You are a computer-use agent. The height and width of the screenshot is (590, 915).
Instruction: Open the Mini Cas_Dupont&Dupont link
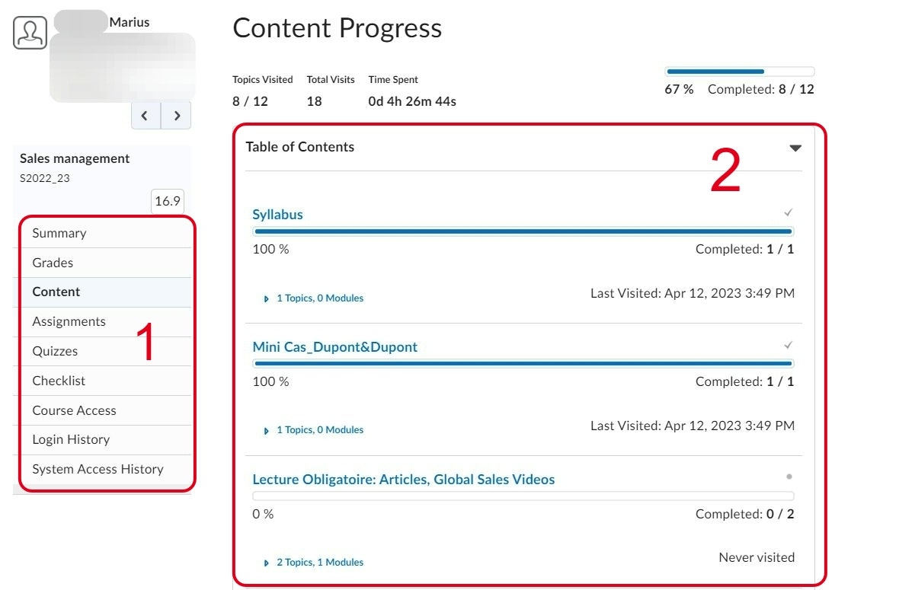pos(335,347)
